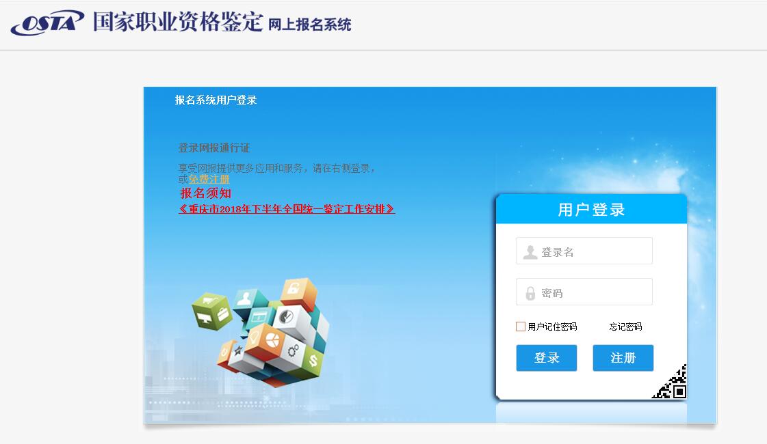Click the gears cube icon

click(x=293, y=350)
